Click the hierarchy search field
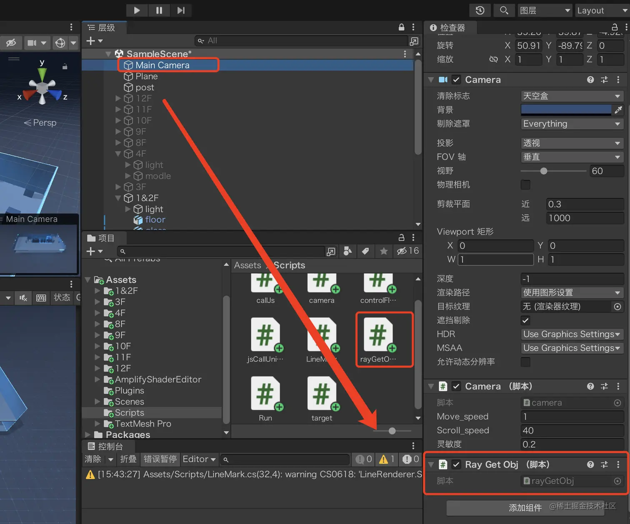This screenshot has width=630, height=524. point(301,41)
